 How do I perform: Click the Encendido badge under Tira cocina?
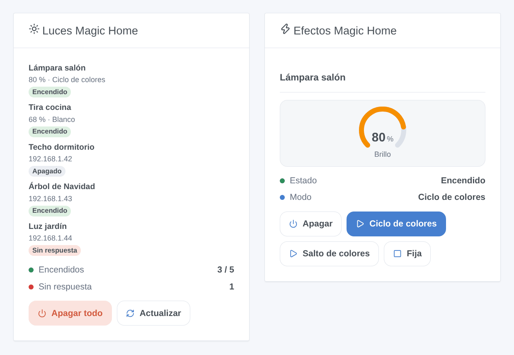(x=50, y=131)
